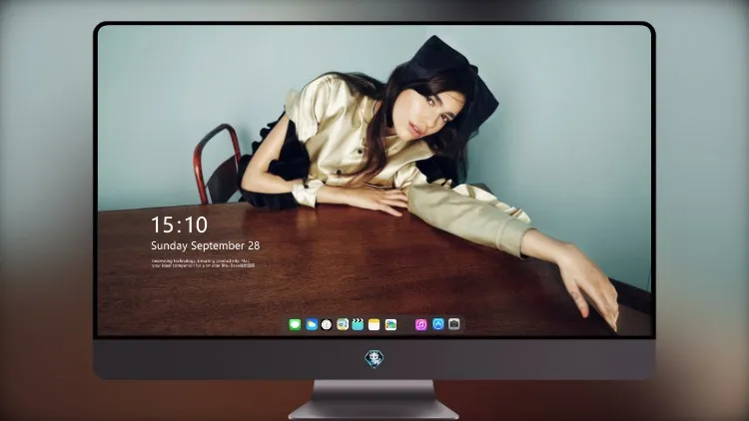This screenshot has width=749, height=421.
Task: Open the yellow Notes app in the dock
Action: coord(374,324)
